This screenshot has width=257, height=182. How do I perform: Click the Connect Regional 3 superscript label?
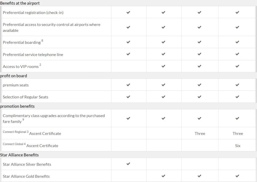15,132
